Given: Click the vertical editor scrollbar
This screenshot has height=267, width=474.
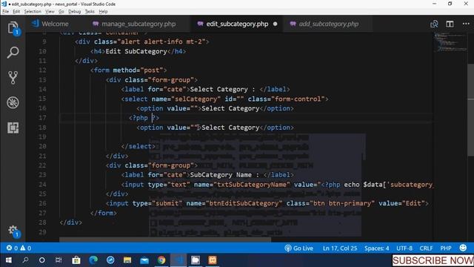Looking at the screenshot, I should pyautogui.click(x=471, y=109).
